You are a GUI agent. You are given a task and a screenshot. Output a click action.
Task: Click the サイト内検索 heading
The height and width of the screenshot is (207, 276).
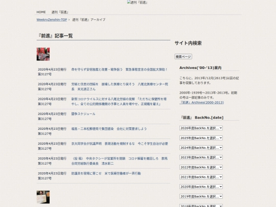188,43
